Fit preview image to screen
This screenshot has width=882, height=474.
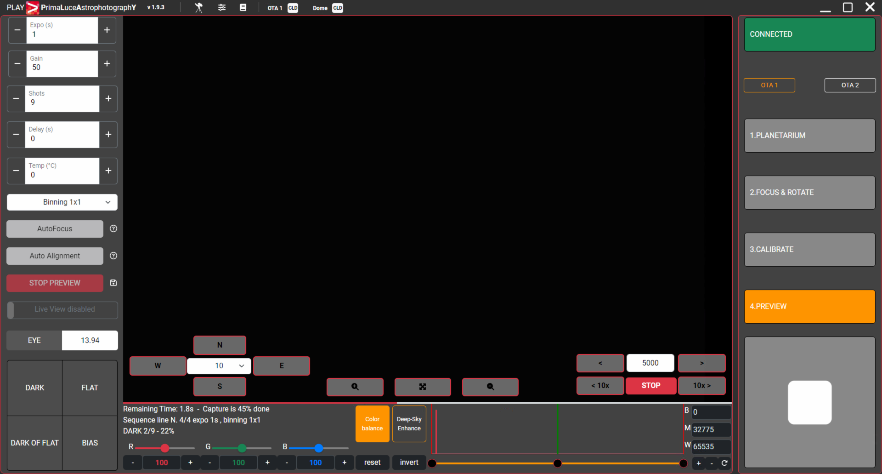pos(423,387)
